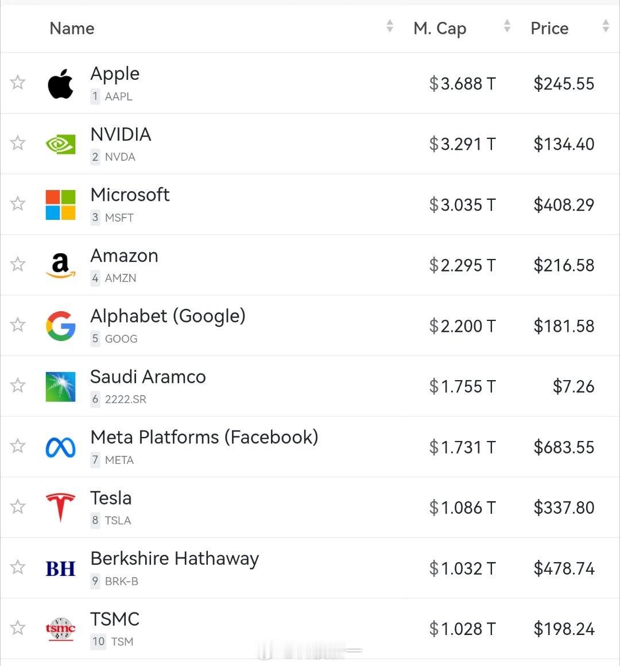Click the Amazon logo icon
This screenshot has width=620, height=666.
[x=60, y=265]
